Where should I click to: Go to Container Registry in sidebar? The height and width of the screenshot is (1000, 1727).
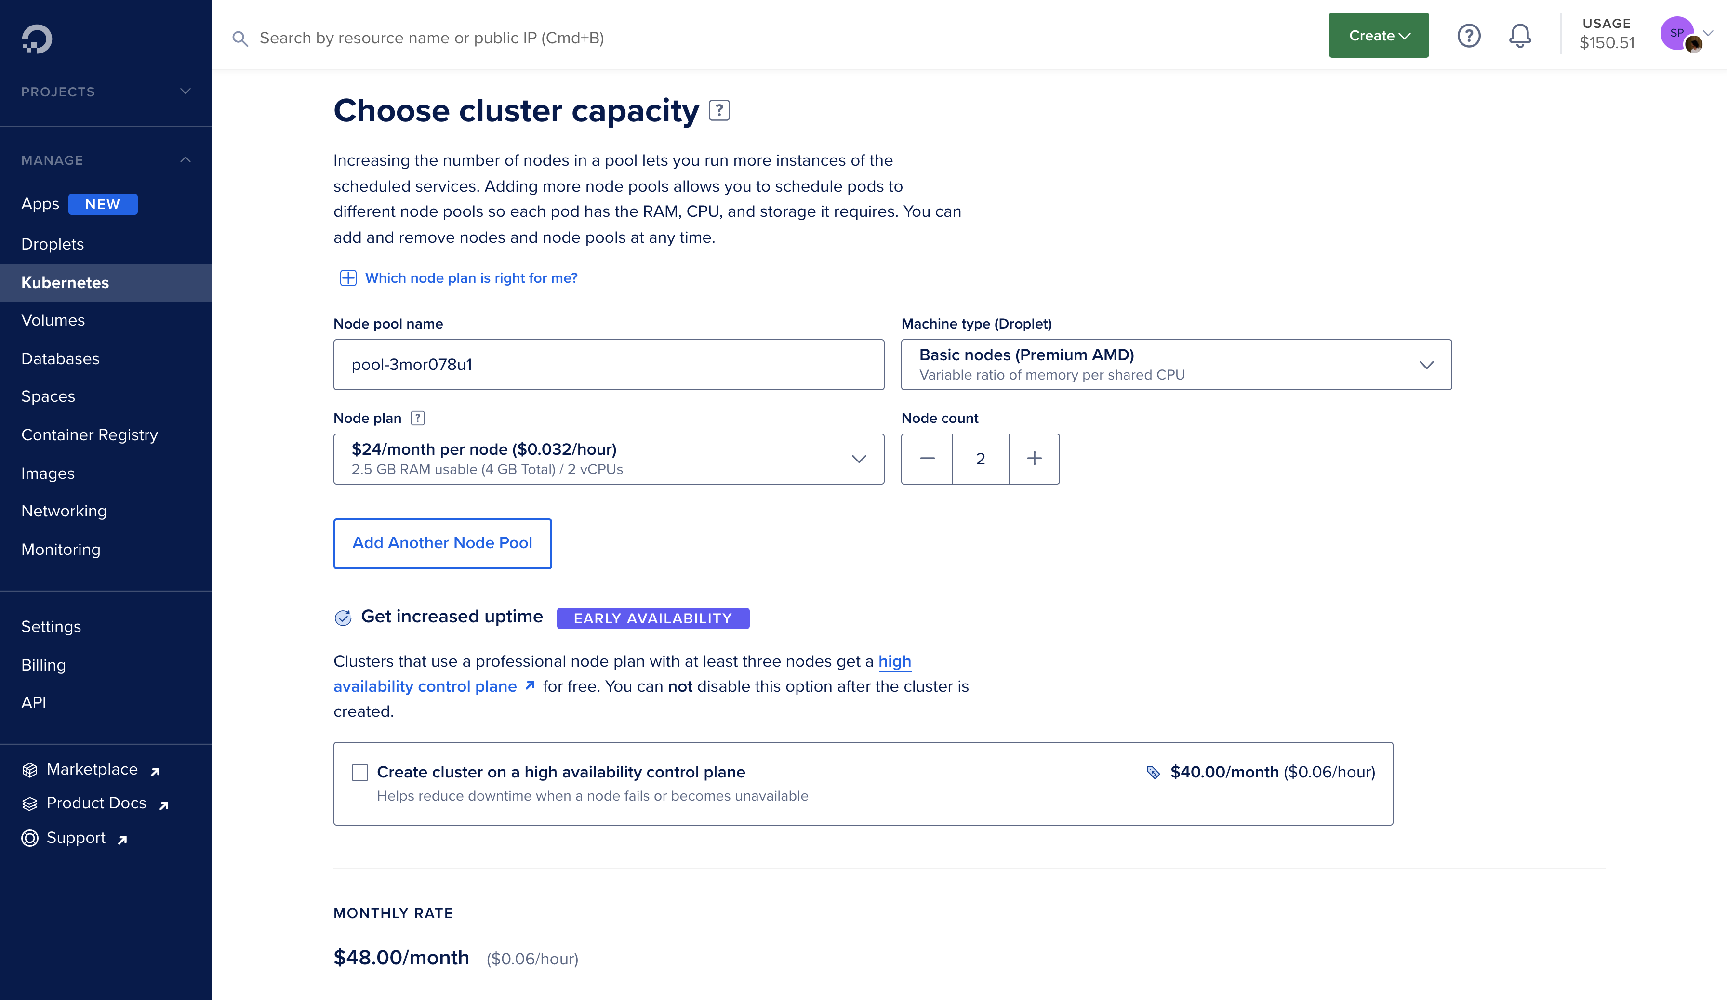(x=90, y=435)
